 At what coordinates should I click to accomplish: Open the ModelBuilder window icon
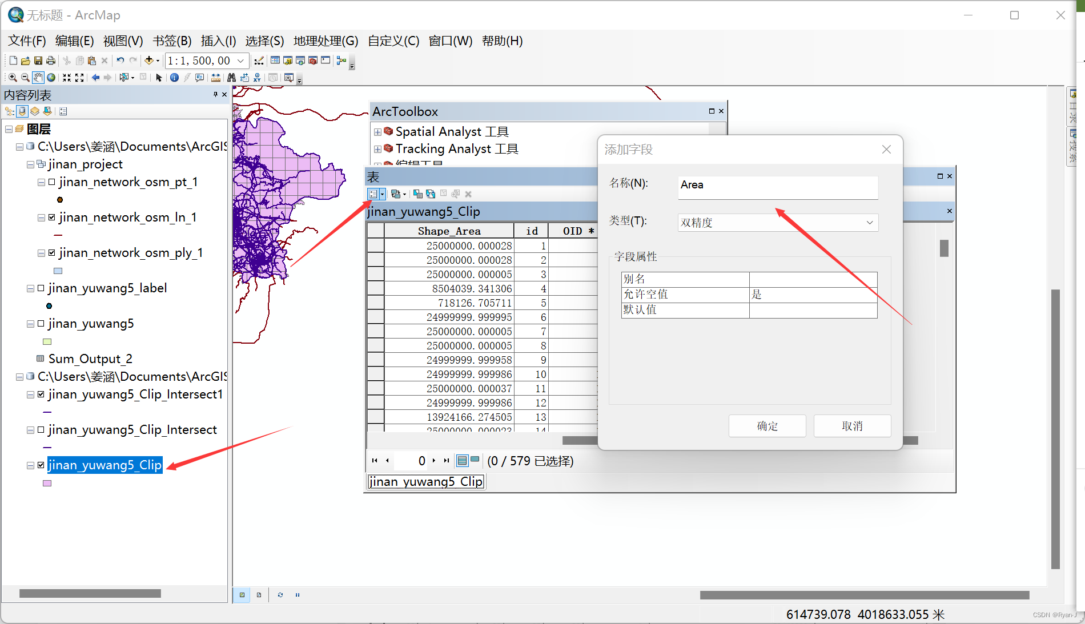click(x=341, y=61)
